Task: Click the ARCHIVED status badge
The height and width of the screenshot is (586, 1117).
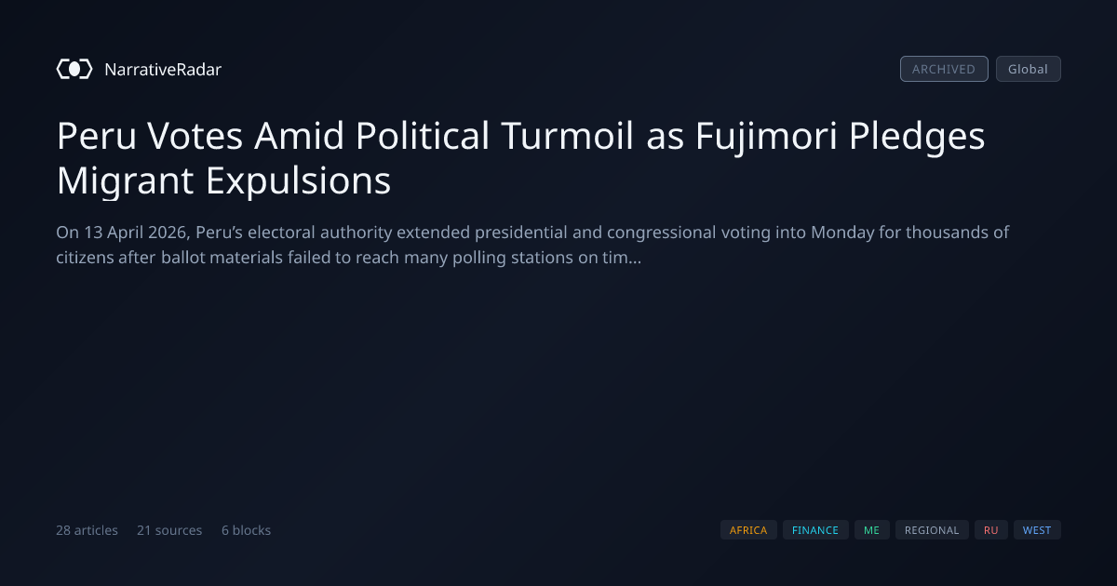Action: [x=944, y=69]
